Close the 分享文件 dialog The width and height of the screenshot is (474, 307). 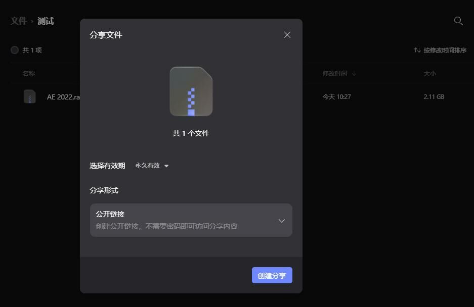click(x=287, y=35)
